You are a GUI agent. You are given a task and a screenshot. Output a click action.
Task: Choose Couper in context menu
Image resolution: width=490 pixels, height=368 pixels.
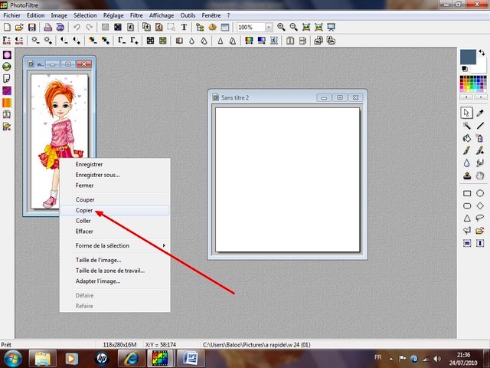point(115,199)
